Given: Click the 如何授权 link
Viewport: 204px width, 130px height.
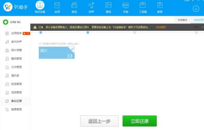Looking at the screenshot, I should click(161, 27).
